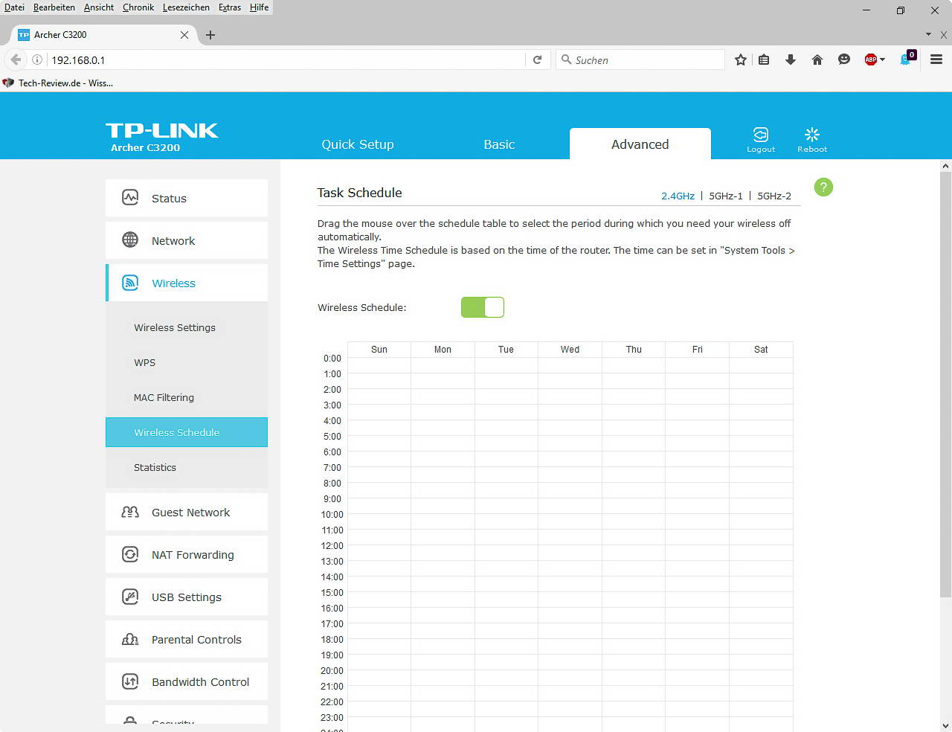Open help via green question mark
Screen dimensions: 952x732
tap(823, 187)
